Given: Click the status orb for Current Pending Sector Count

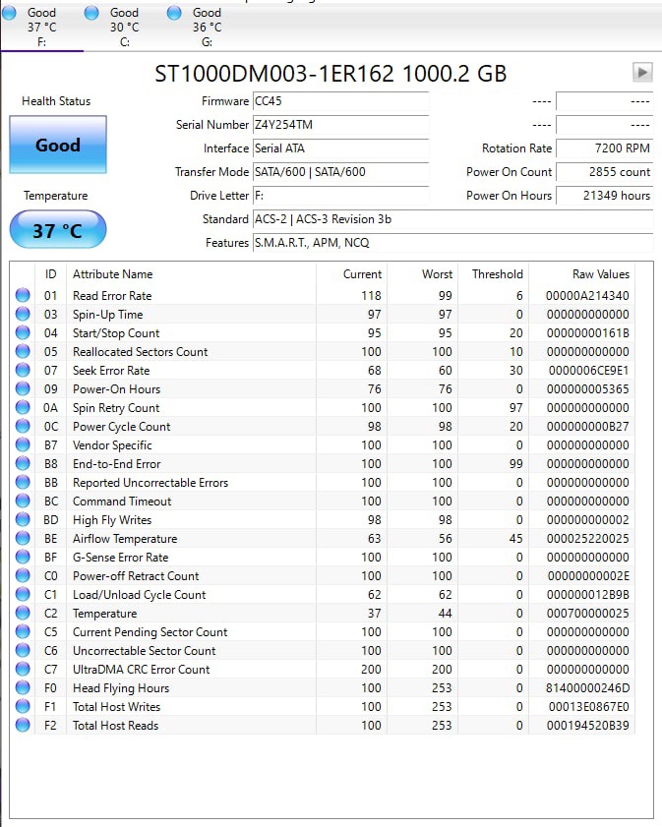Looking at the screenshot, I should click(23, 632).
